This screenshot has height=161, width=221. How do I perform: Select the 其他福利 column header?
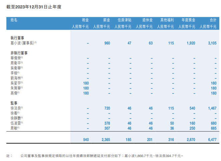tap(167, 20)
